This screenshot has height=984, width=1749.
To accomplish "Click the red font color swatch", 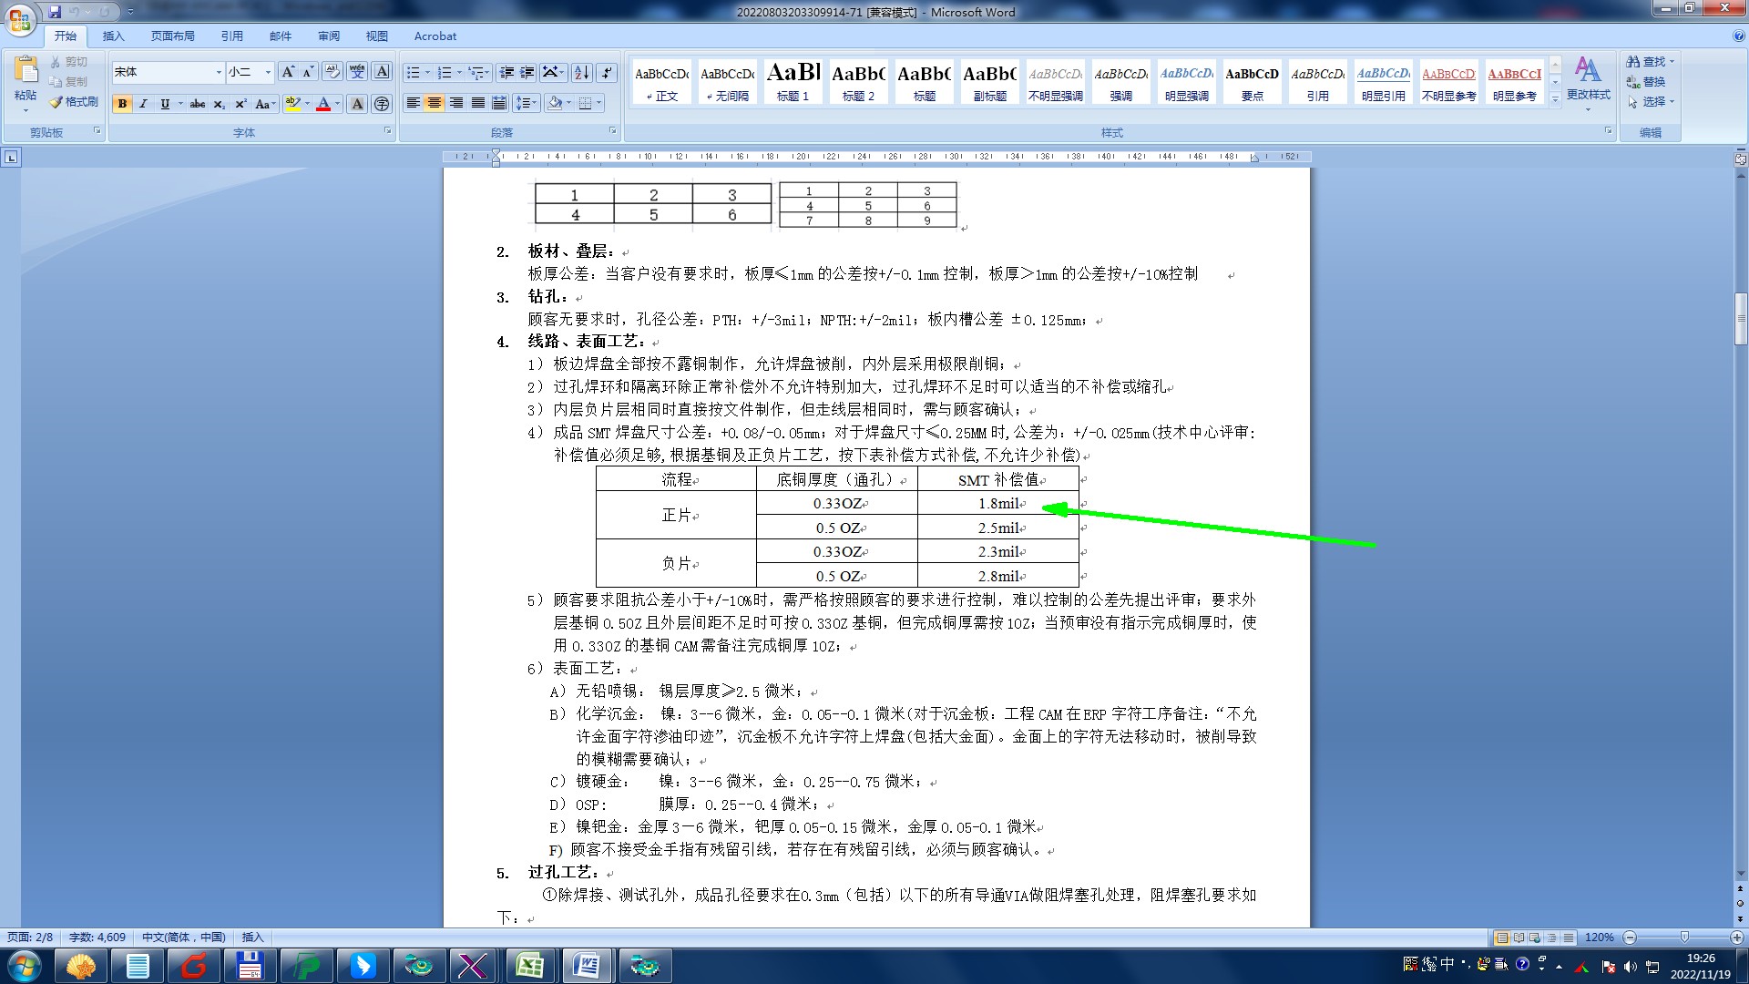I will click(322, 104).
